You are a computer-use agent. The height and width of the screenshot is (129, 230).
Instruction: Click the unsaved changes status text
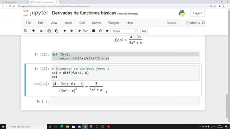coord(128,14)
